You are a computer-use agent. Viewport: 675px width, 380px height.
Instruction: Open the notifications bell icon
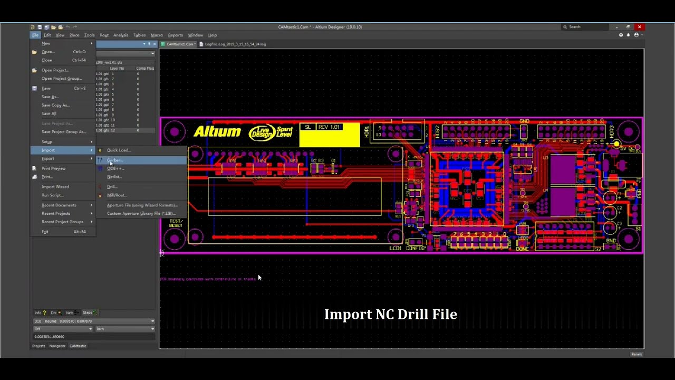628,35
